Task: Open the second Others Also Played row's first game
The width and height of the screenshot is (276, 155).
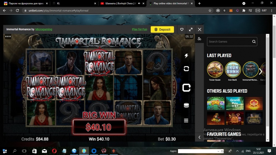Action: [216, 118]
